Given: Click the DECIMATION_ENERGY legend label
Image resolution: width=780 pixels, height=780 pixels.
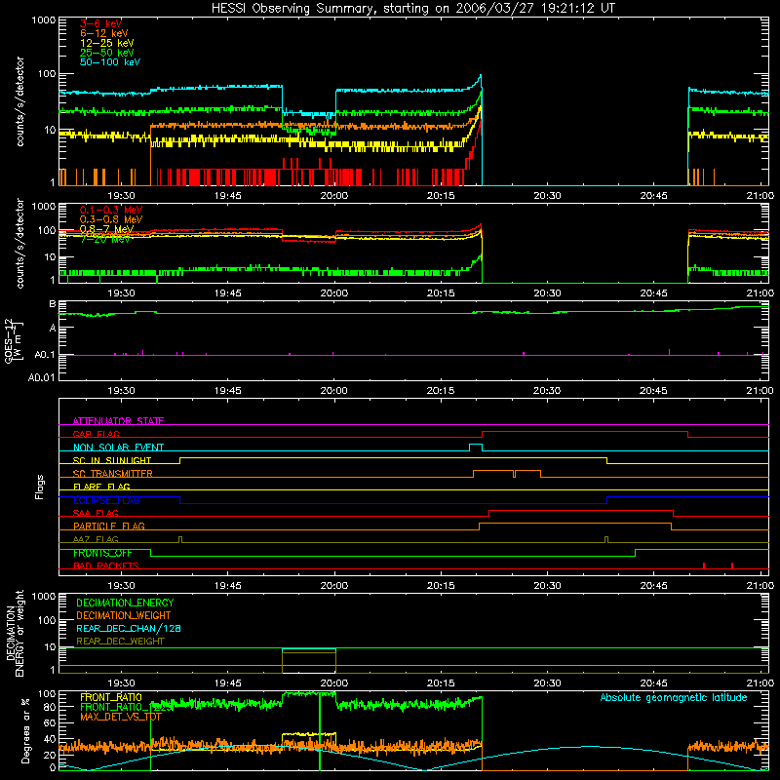Looking at the screenshot, I should [x=125, y=603].
